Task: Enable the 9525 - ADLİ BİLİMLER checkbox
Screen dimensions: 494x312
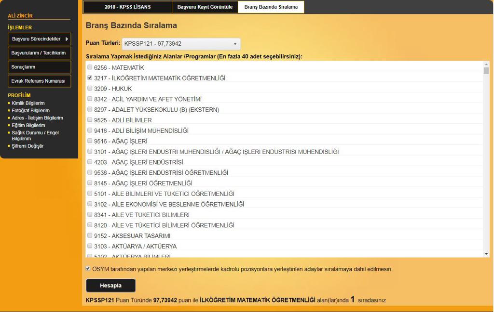Action: [90, 120]
